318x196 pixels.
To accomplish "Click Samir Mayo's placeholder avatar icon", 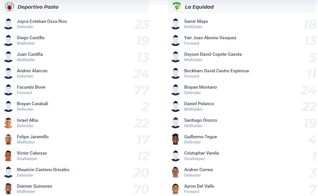I will [x=175, y=24].
